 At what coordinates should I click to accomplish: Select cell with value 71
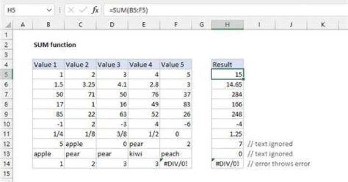click(x=80, y=95)
